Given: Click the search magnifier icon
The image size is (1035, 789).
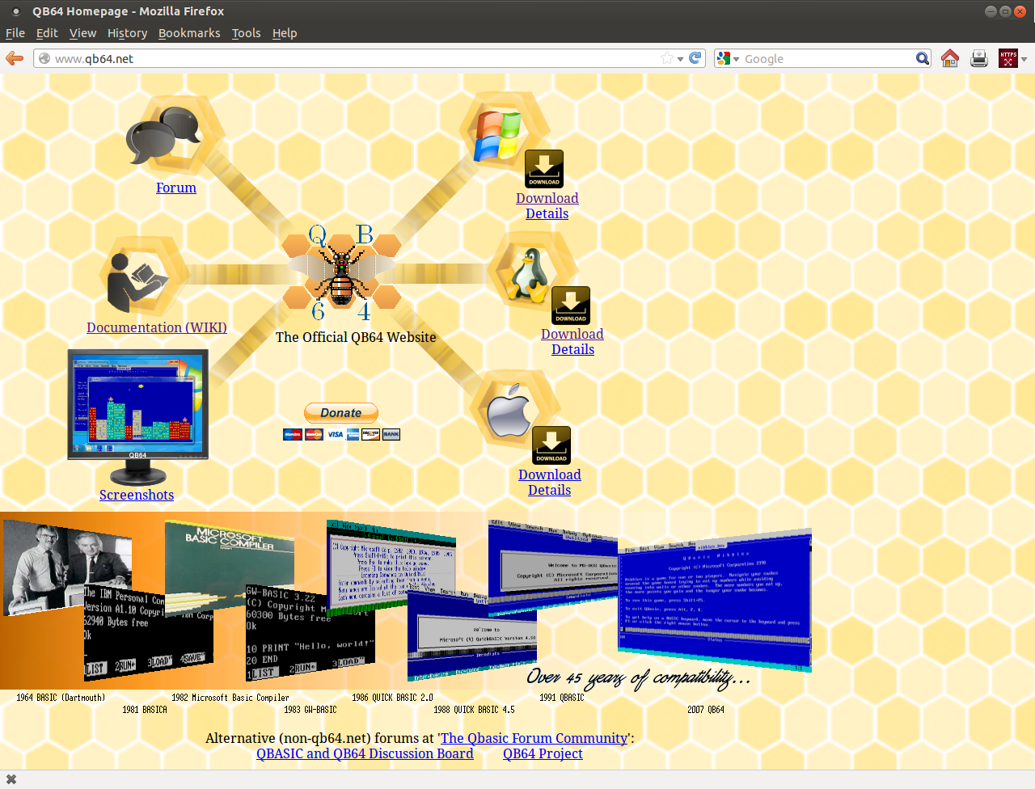Looking at the screenshot, I should 922,58.
